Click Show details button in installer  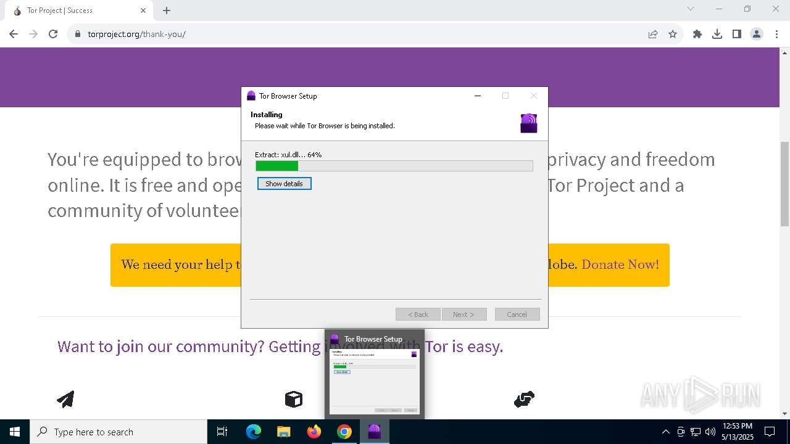point(284,184)
